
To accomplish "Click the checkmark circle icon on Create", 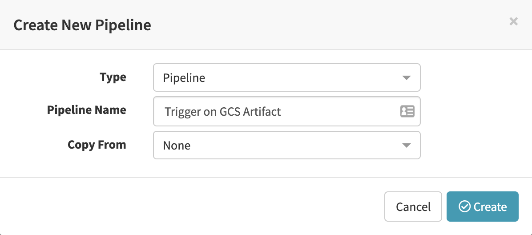I will 464,207.
